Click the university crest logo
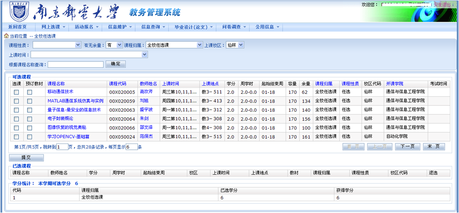Viewport: 459px width, 213px height. (20, 11)
